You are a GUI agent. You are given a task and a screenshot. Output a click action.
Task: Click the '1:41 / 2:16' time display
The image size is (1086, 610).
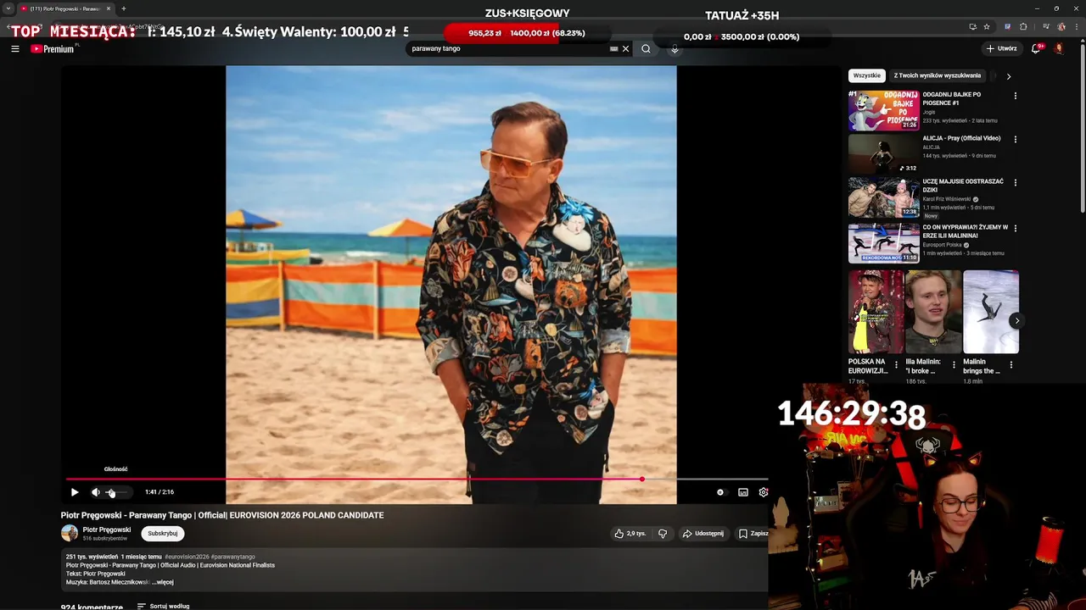click(160, 492)
